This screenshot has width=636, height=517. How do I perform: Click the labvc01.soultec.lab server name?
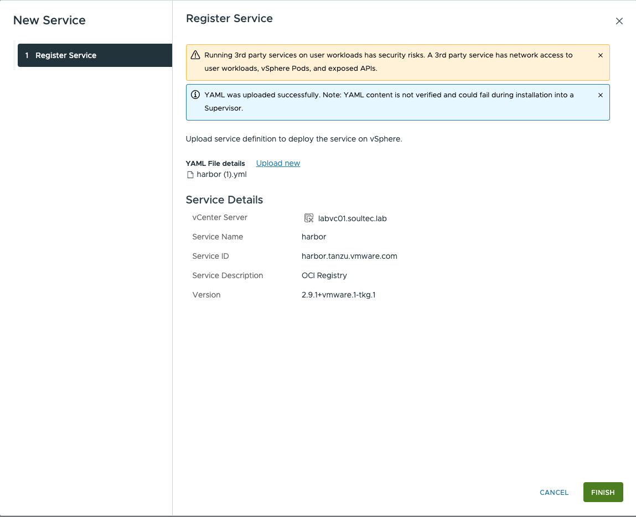coord(352,218)
